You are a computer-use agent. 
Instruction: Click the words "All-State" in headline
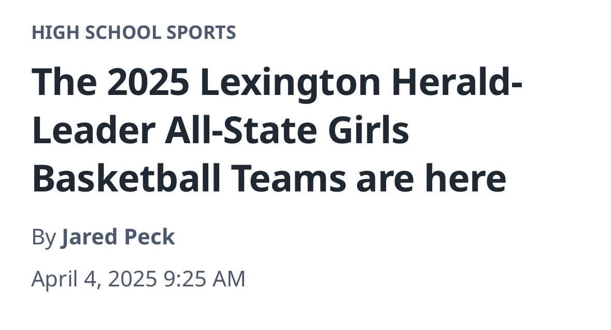click(240, 131)
